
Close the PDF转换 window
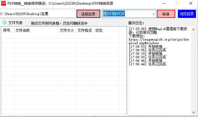[x=191, y=4]
